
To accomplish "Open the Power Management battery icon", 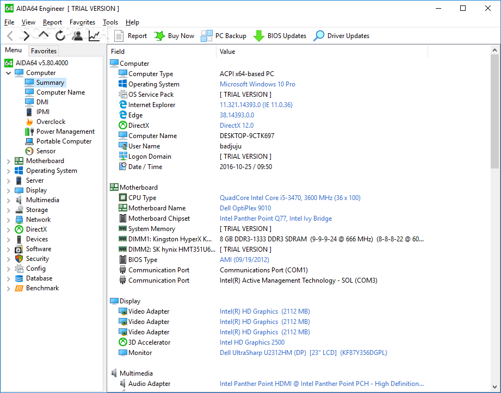I will (29, 132).
